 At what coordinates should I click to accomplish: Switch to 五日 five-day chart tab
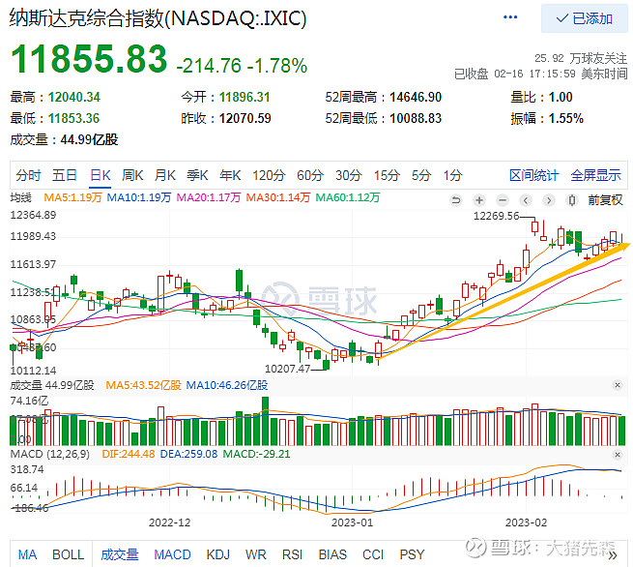(65, 175)
